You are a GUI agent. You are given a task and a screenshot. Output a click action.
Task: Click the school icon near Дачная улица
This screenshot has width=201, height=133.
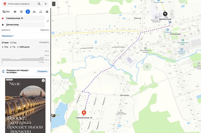pyautogui.click(x=156, y=18)
